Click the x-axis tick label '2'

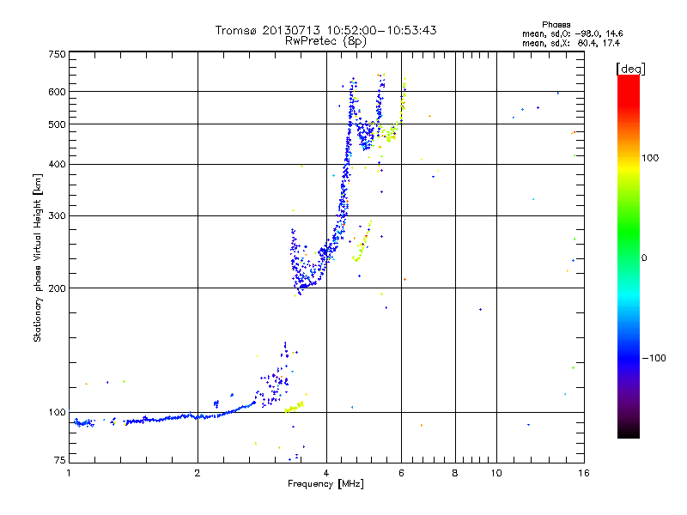(x=198, y=473)
